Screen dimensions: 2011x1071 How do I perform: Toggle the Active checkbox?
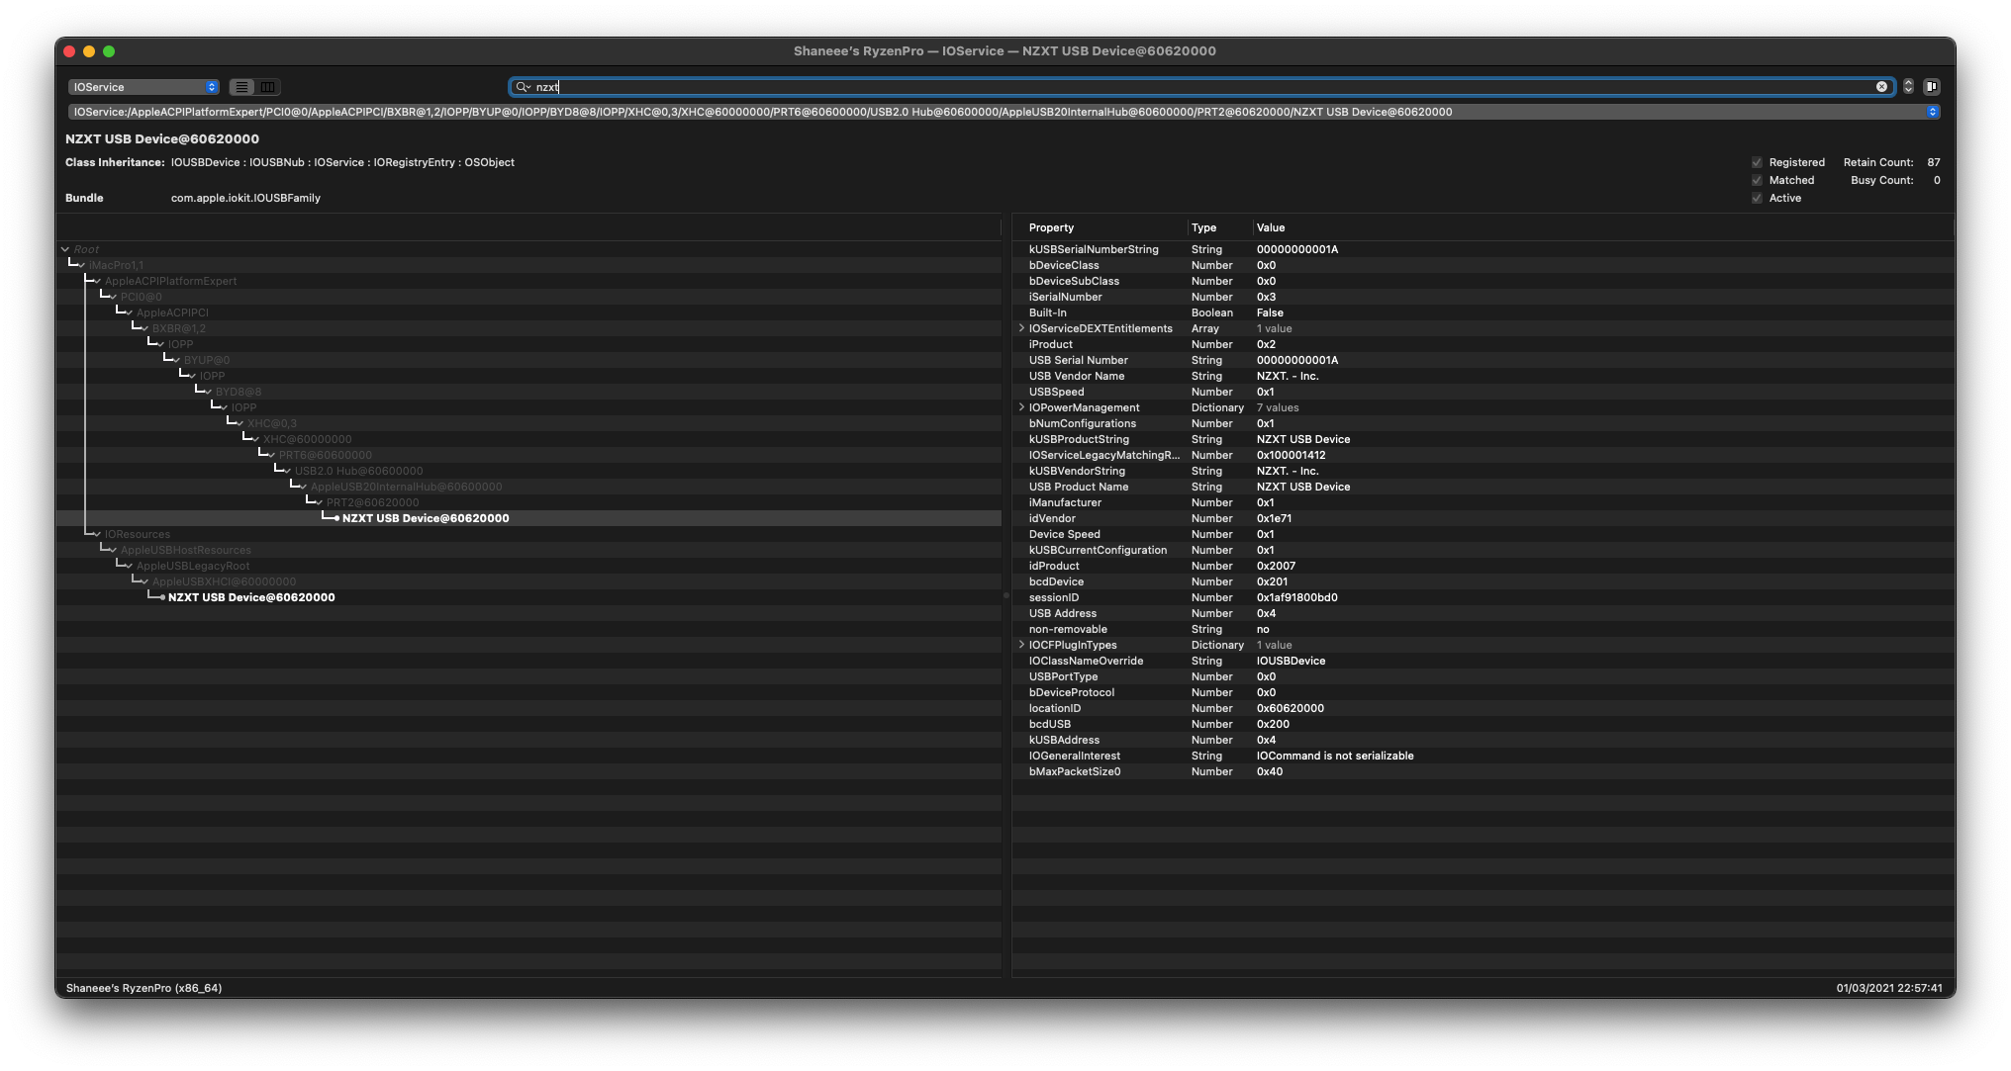point(1757,198)
